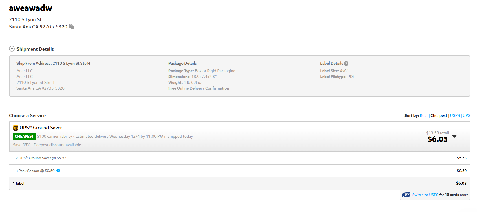Select the UPS Ground Saver service title
Screen dimensions: 477x212
coord(41,128)
